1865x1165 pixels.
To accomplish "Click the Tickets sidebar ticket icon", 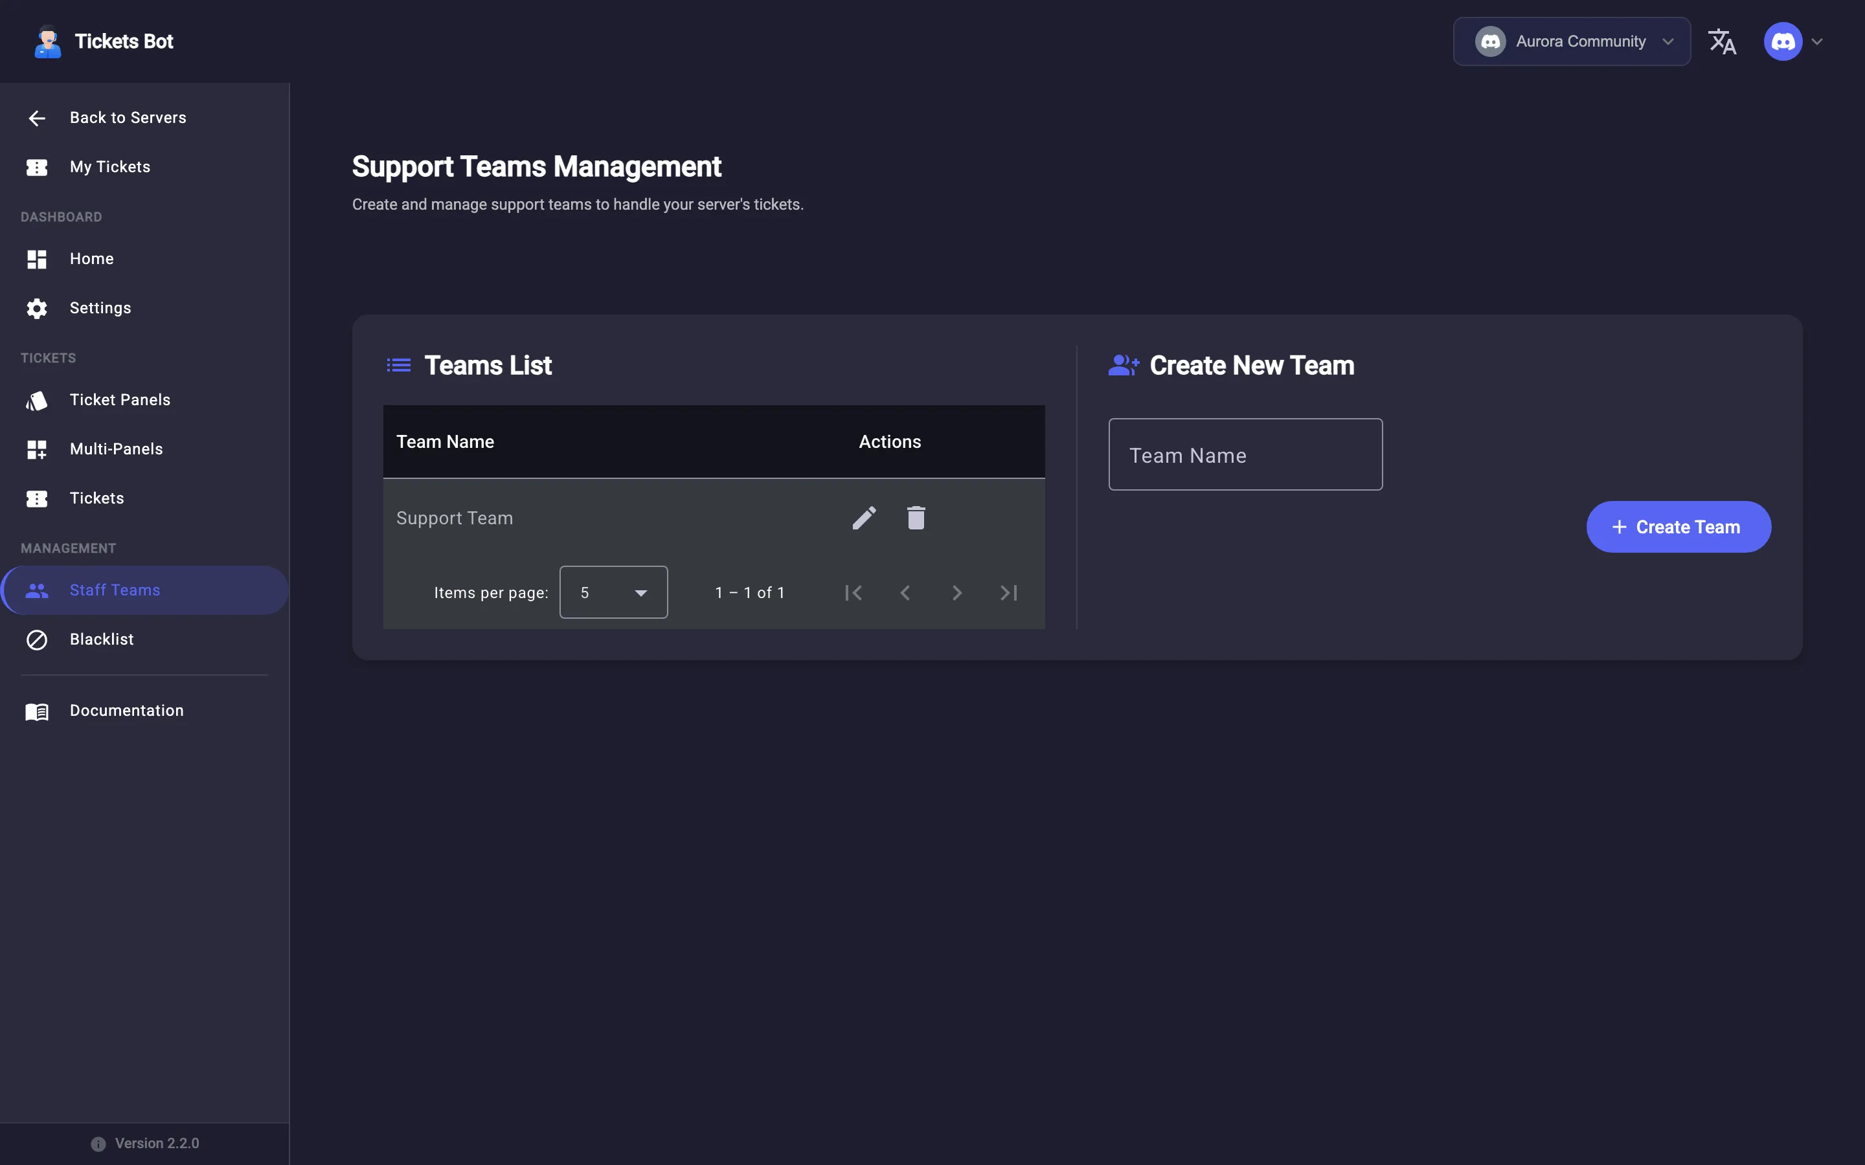I will click(37, 498).
